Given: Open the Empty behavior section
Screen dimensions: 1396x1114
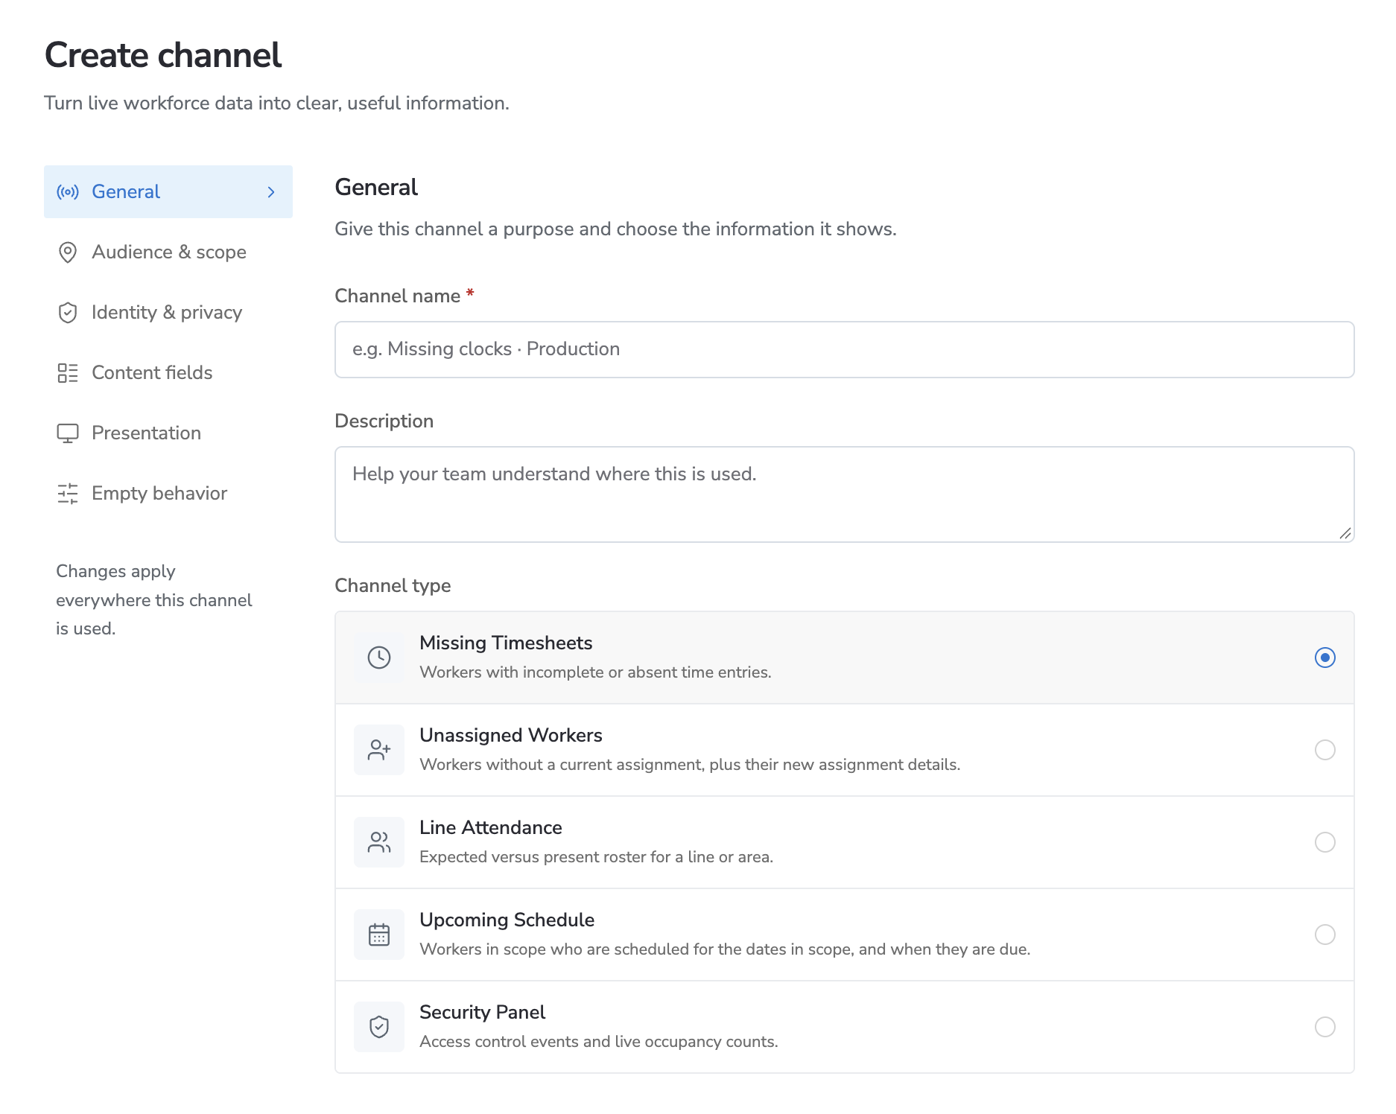Looking at the screenshot, I should point(168,494).
